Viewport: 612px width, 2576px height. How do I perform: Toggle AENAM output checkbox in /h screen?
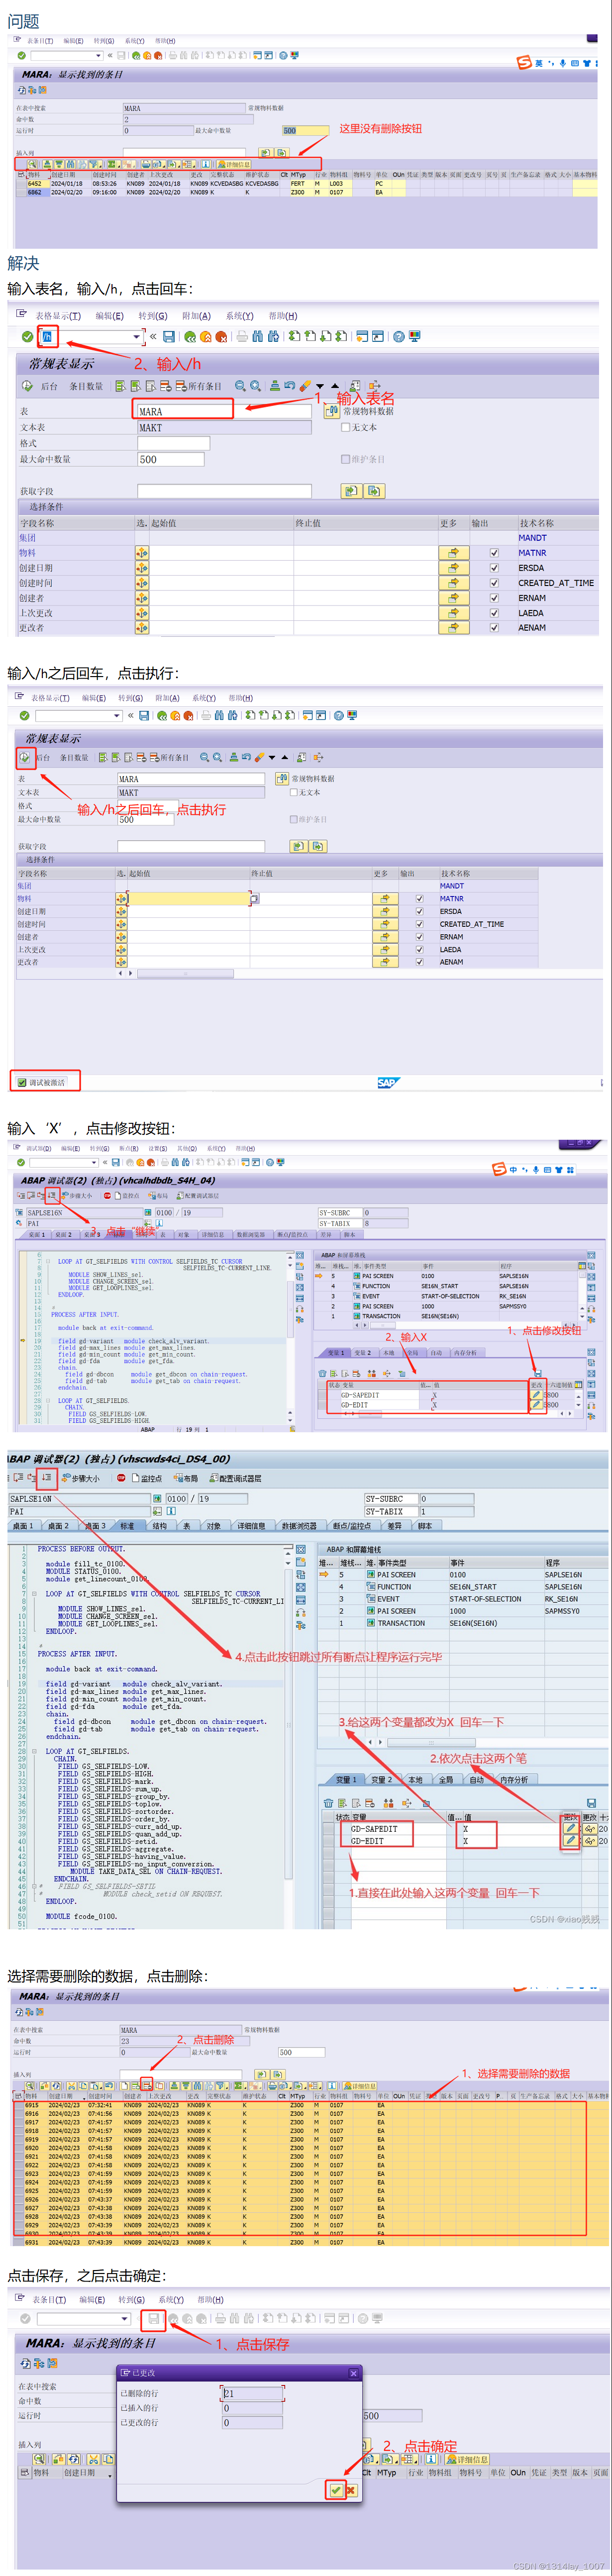494,628
